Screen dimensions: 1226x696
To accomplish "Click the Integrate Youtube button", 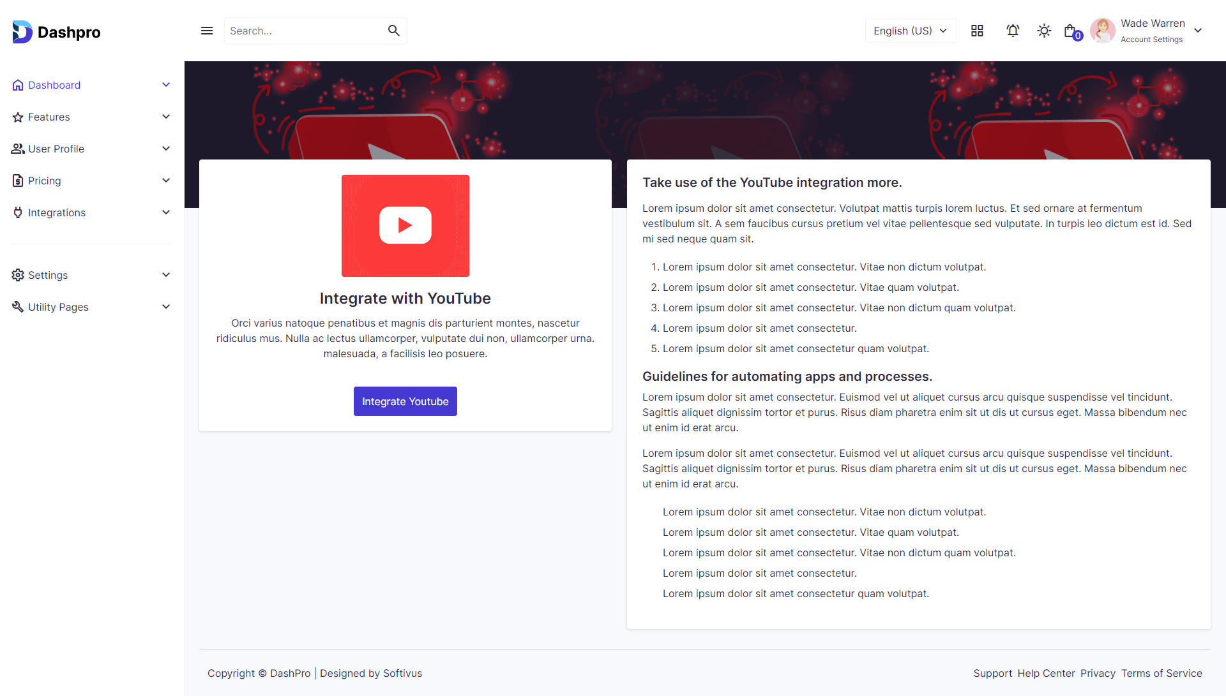I will coord(405,401).
